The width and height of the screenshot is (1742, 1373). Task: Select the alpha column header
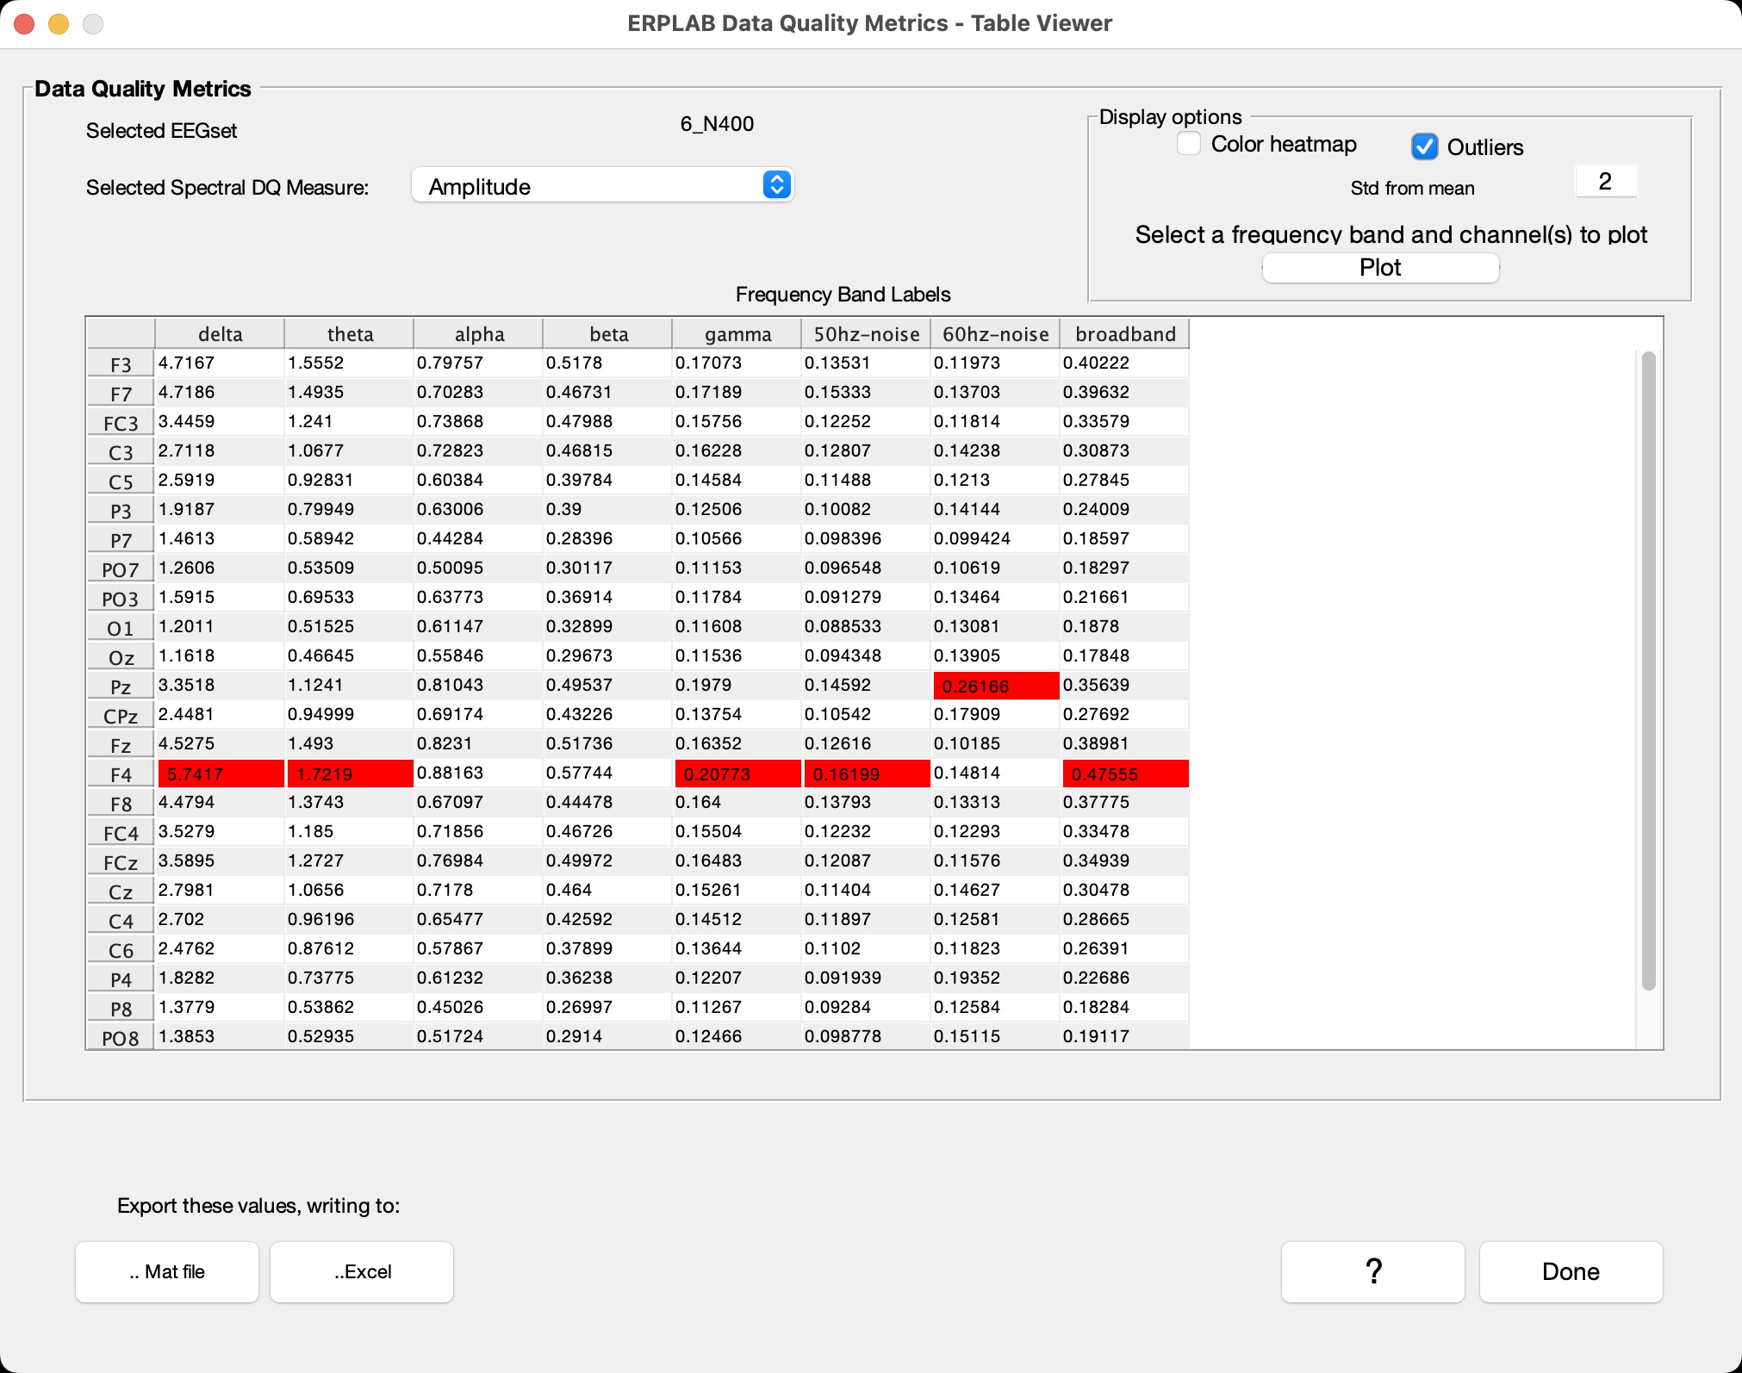[478, 334]
